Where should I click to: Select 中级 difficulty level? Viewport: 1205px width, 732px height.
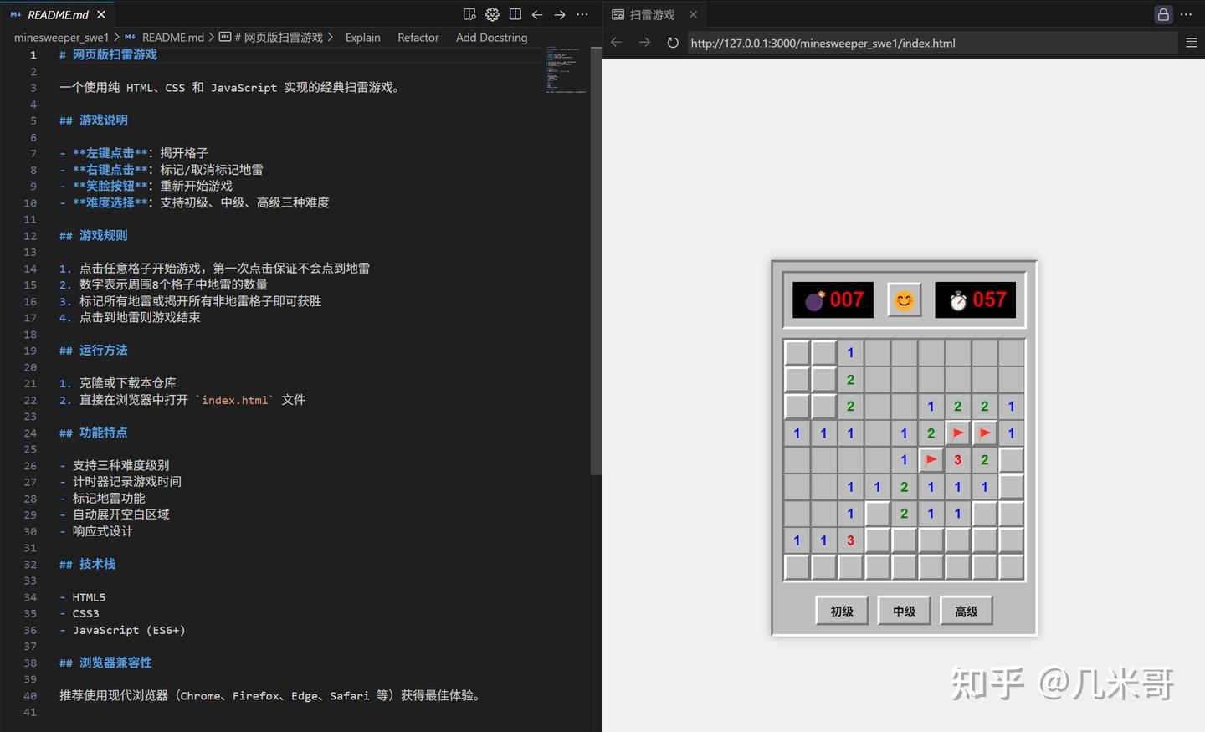(904, 611)
